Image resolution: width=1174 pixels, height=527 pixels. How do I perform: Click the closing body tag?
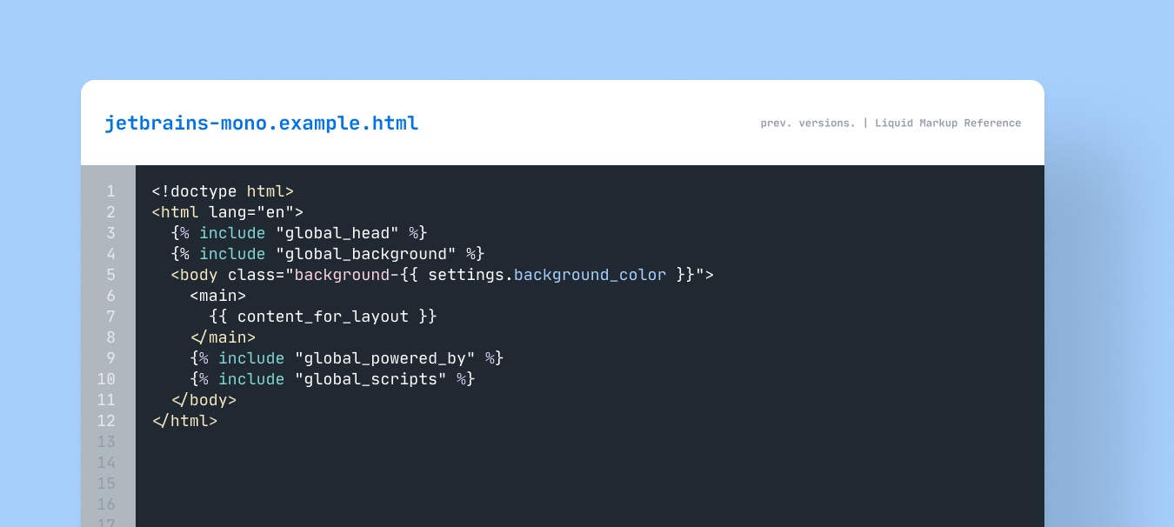coord(203,400)
